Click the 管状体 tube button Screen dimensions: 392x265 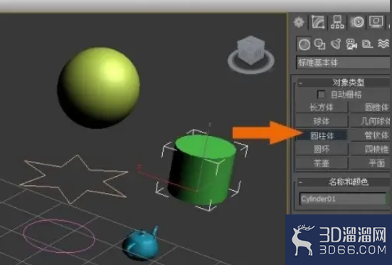coord(371,135)
